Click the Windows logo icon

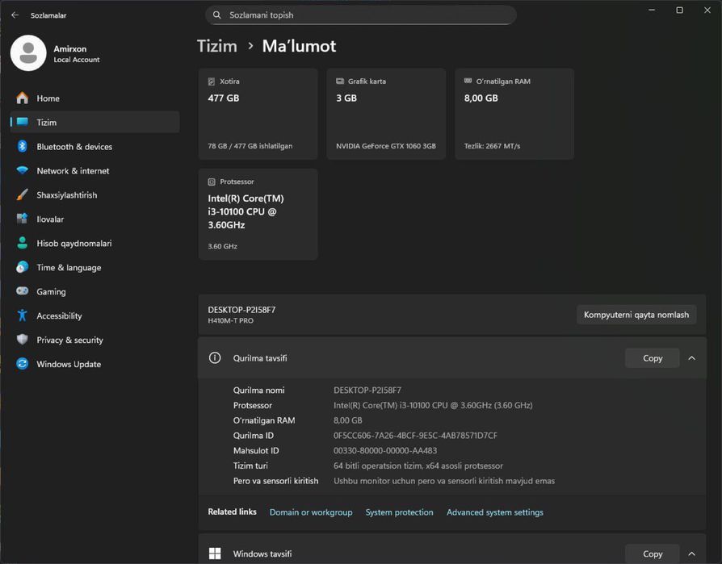click(215, 554)
